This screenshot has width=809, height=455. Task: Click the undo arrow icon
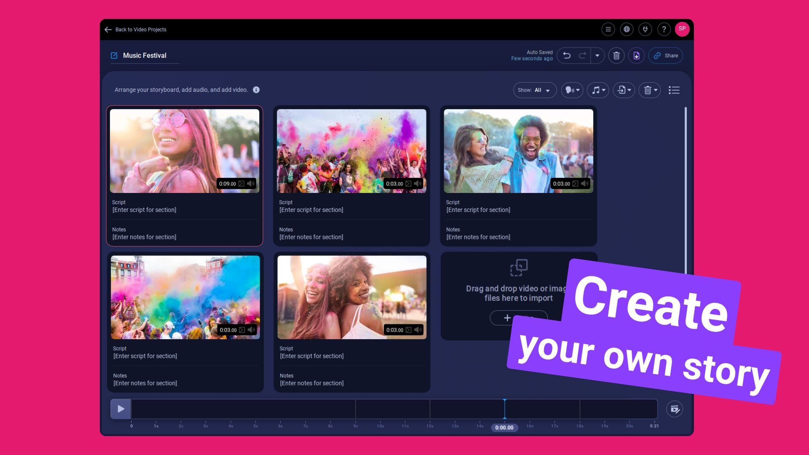(x=567, y=56)
